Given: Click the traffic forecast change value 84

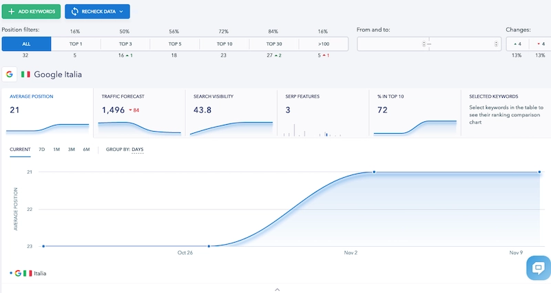Looking at the screenshot, I should click(x=134, y=110).
